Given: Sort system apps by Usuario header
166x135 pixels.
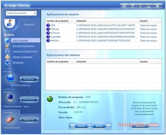Looking at the screenshot, I should 149,62.
